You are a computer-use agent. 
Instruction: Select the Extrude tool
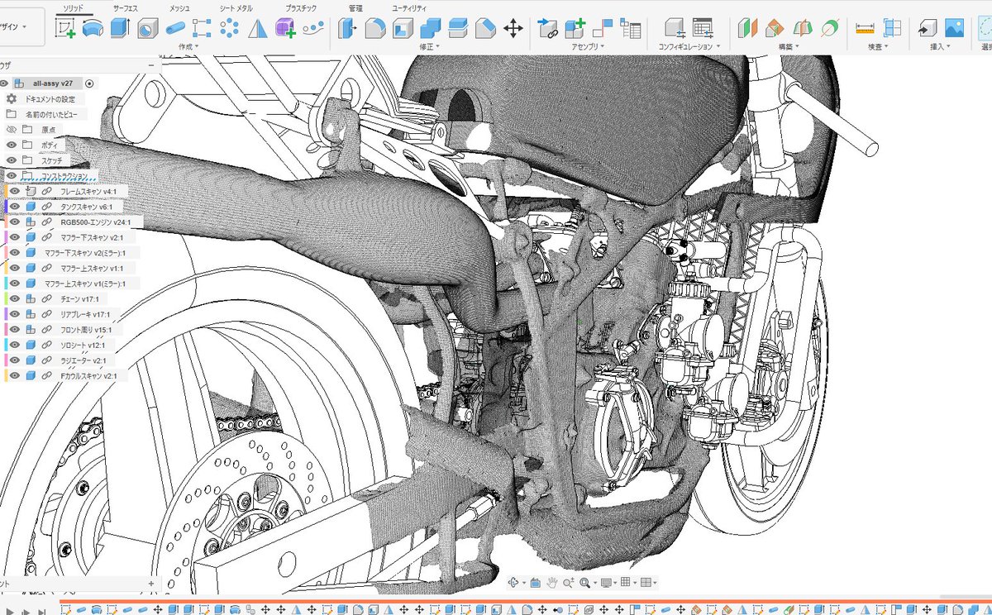[x=121, y=29]
